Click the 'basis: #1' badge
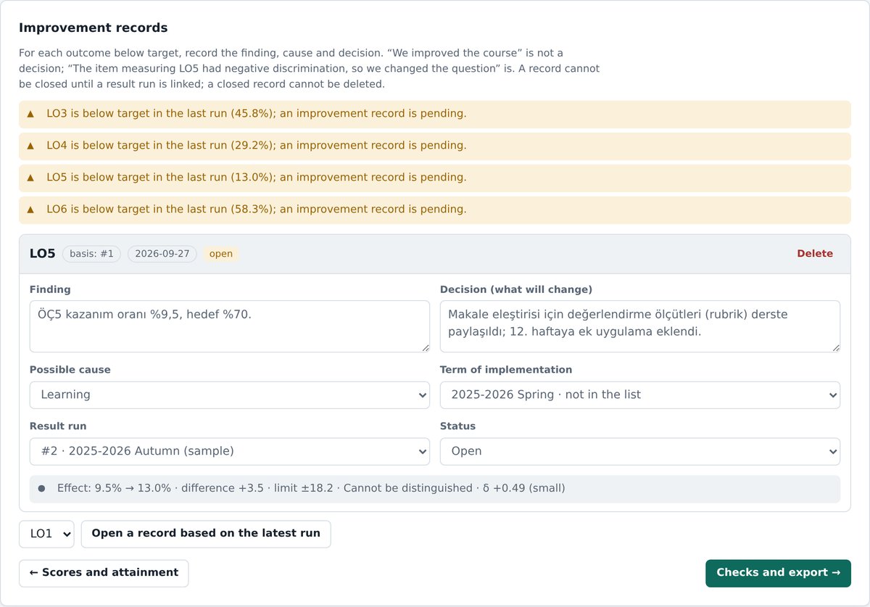Image resolution: width=870 pixels, height=607 pixels. coord(91,254)
